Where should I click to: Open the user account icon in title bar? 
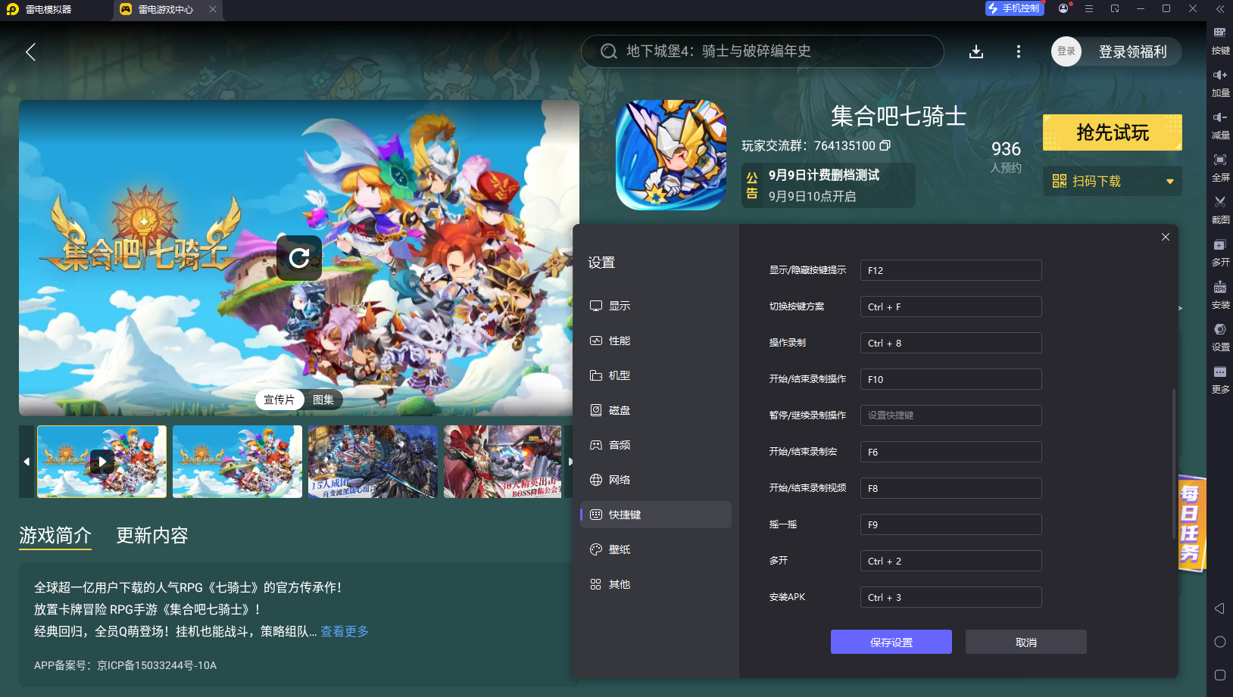click(1063, 8)
